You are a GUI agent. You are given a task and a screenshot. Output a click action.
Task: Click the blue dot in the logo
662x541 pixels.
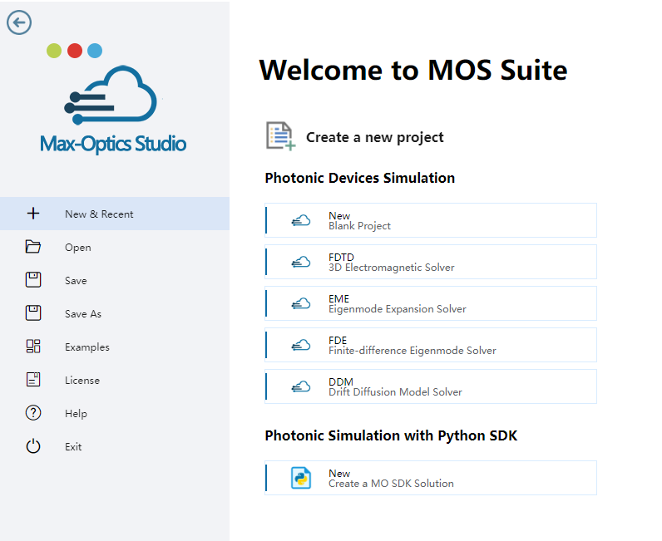tap(95, 51)
